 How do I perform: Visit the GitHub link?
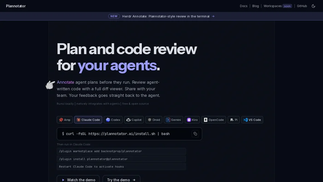pos(302,6)
